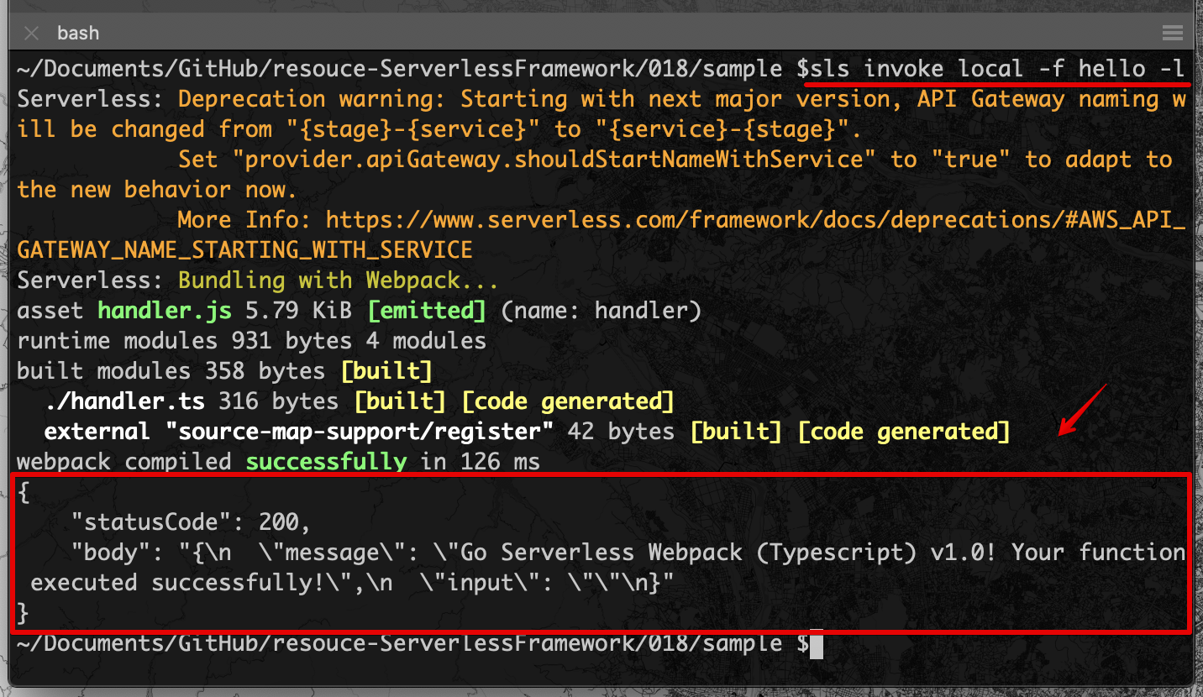The width and height of the screenshot is (1203, 697).
Task: Click the closing brace of JSON output
Action: click(23, 613)
